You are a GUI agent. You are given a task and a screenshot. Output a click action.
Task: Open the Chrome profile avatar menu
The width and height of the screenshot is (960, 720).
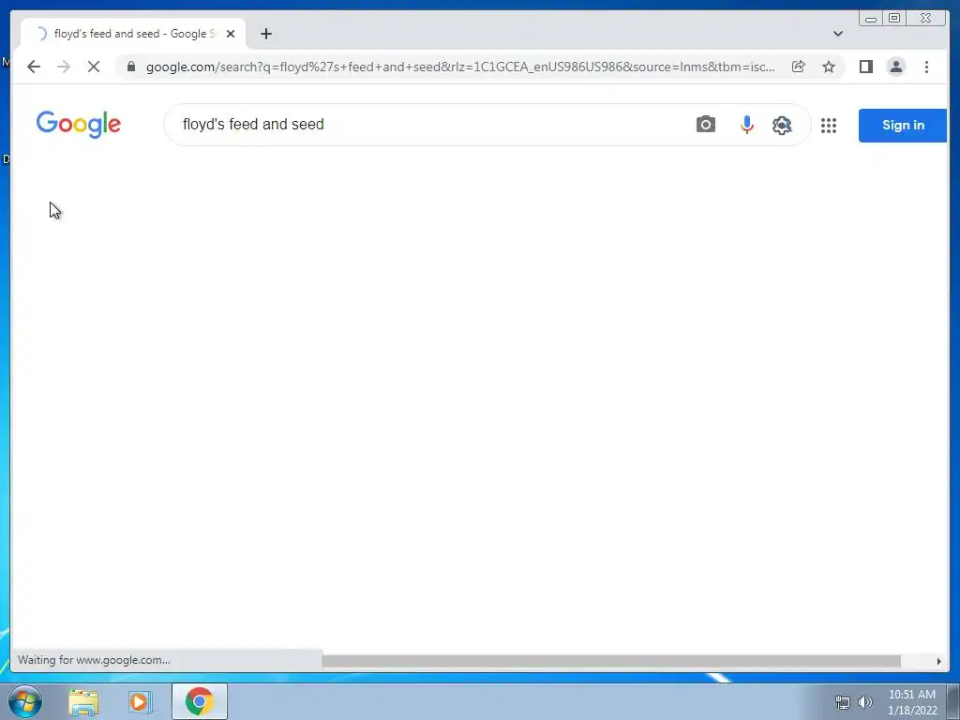tap(895, 67)
